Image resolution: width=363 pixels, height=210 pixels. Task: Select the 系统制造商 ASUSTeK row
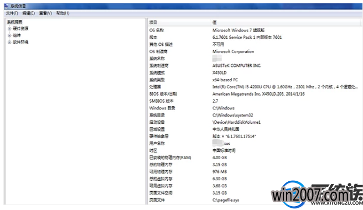pyautogui.click(x=254, y=66)
